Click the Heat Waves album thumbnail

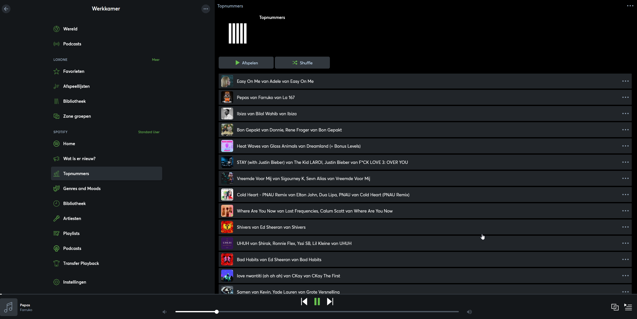point(227,146)
